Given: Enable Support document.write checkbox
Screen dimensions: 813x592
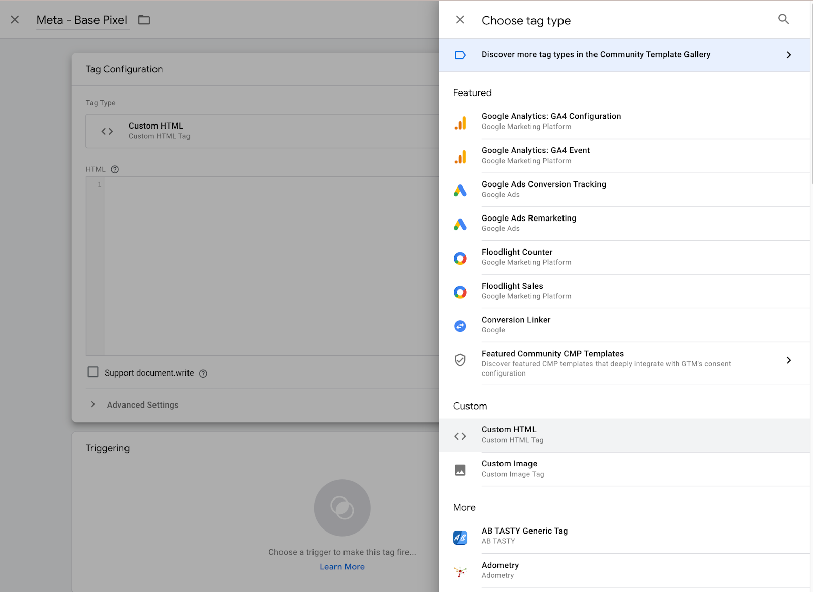Looking at the screenshot, I should 93,372.
